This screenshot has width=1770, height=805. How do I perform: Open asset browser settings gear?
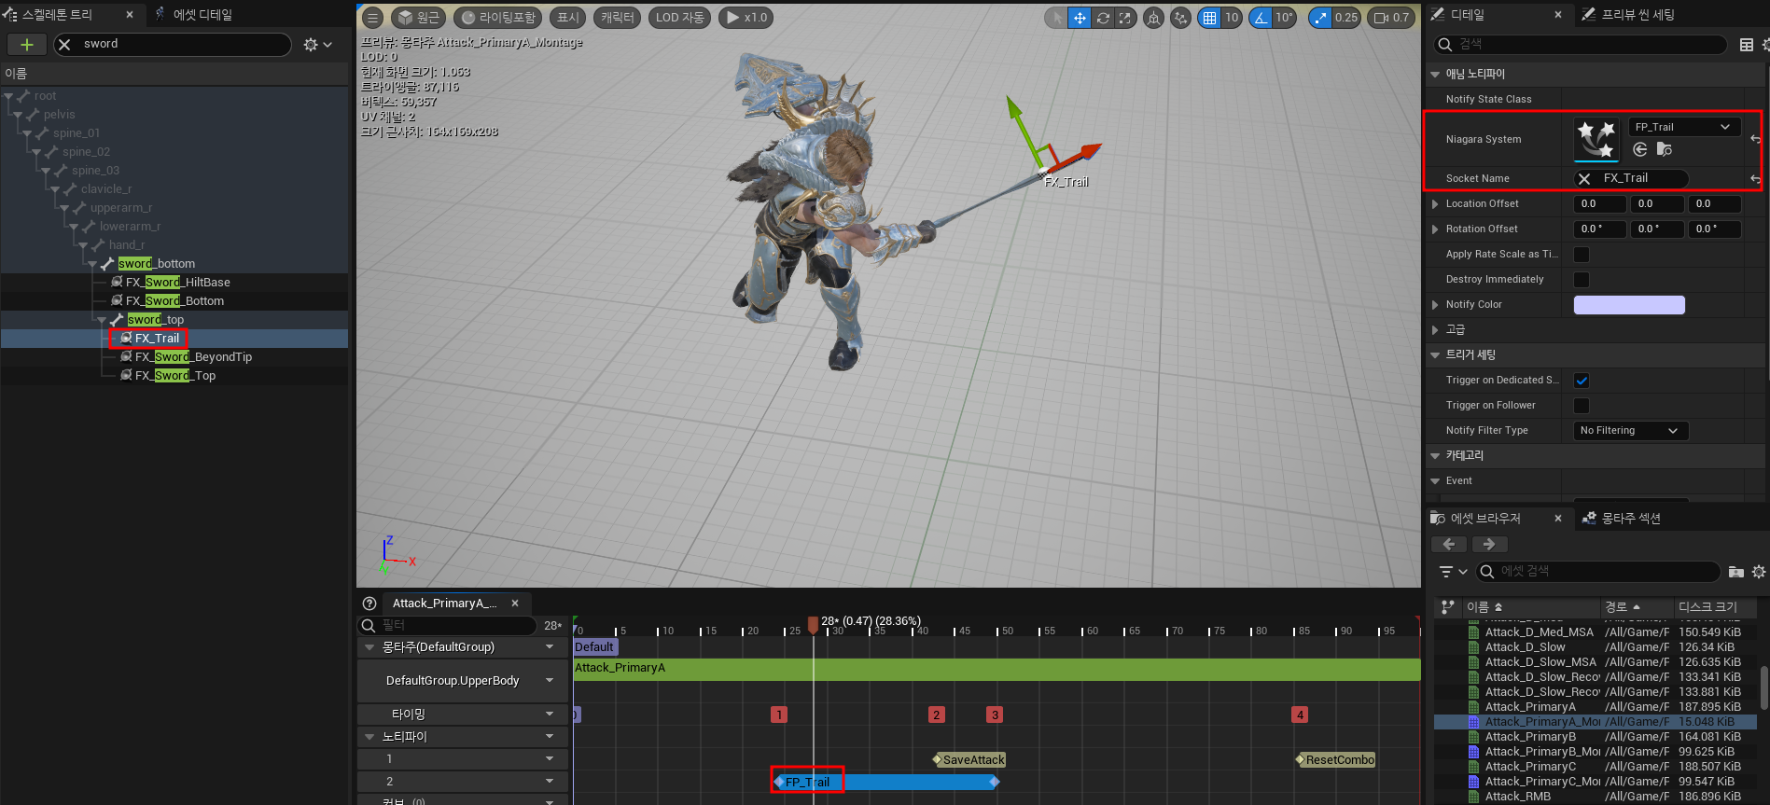[1759, 572]
